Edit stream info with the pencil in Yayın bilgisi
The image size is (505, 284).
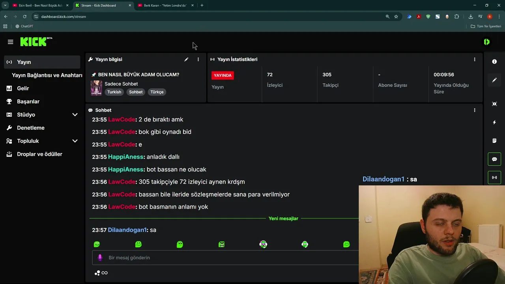point(186,60)
